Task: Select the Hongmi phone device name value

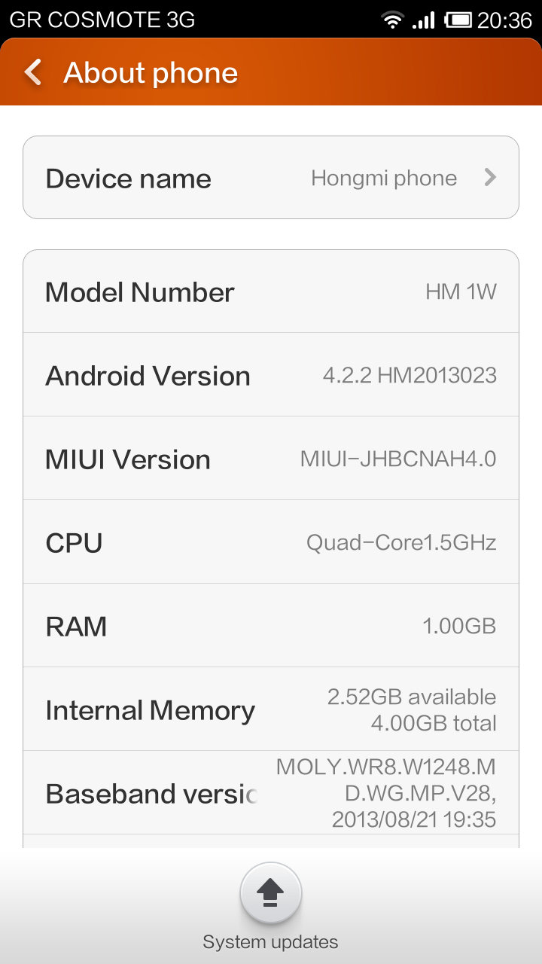Action: click(384, 178)
